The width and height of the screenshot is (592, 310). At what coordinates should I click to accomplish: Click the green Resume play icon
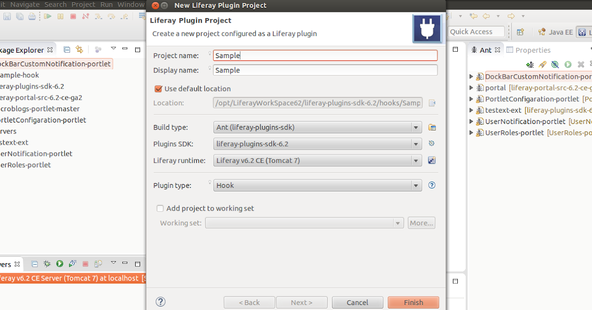click(47, 16)
